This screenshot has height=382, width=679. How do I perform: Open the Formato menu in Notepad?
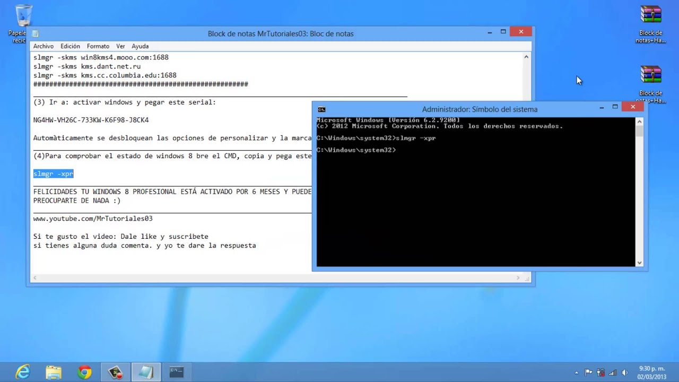pos(98,46)
